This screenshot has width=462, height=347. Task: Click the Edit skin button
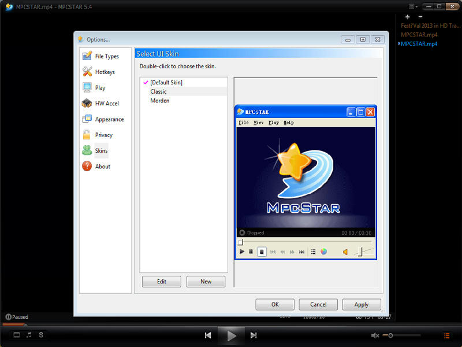coord(162,282)
